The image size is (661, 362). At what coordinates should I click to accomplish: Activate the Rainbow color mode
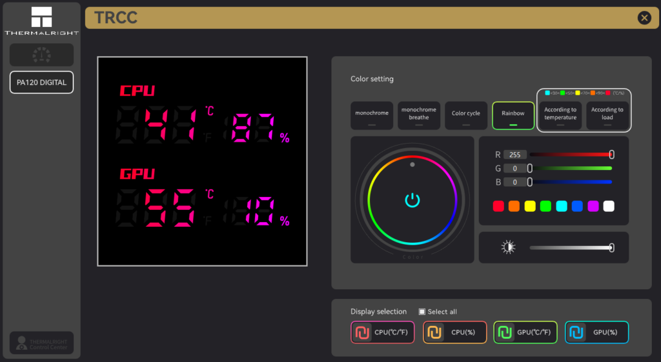513,116
